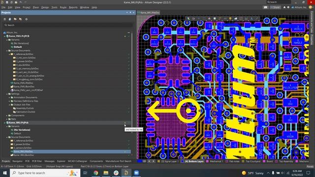Select the rectangle selection tool in Active Bar
The image size is (315, 177).
tap(204, 19)
